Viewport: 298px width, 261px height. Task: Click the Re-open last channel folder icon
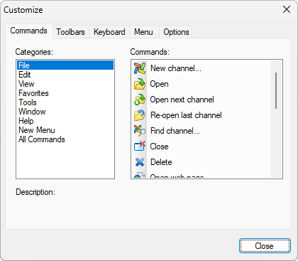tap(140, 115)
